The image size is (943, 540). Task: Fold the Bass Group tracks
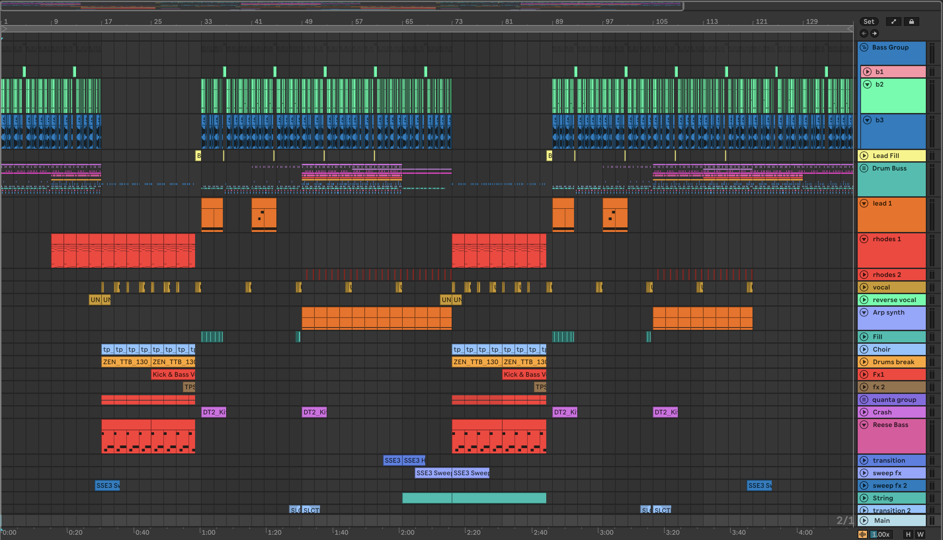(x=864, y=47)
